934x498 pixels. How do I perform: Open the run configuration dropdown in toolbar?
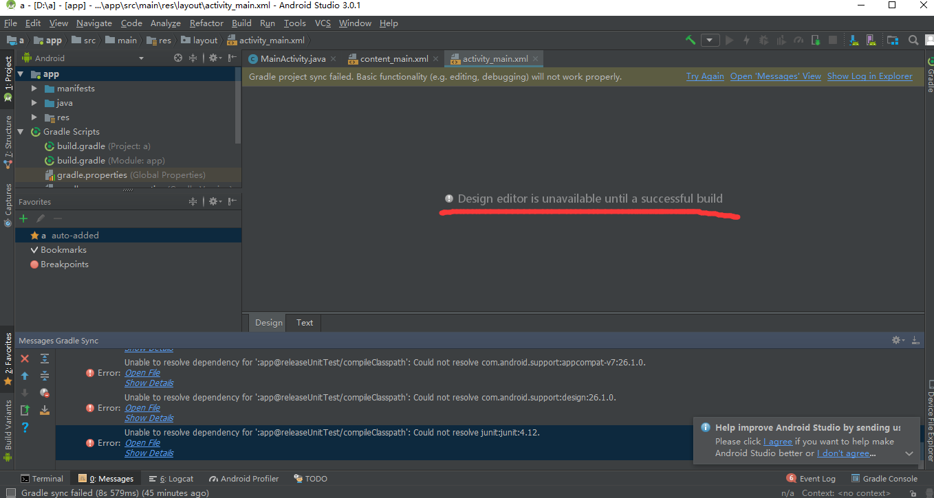[710, 40]
